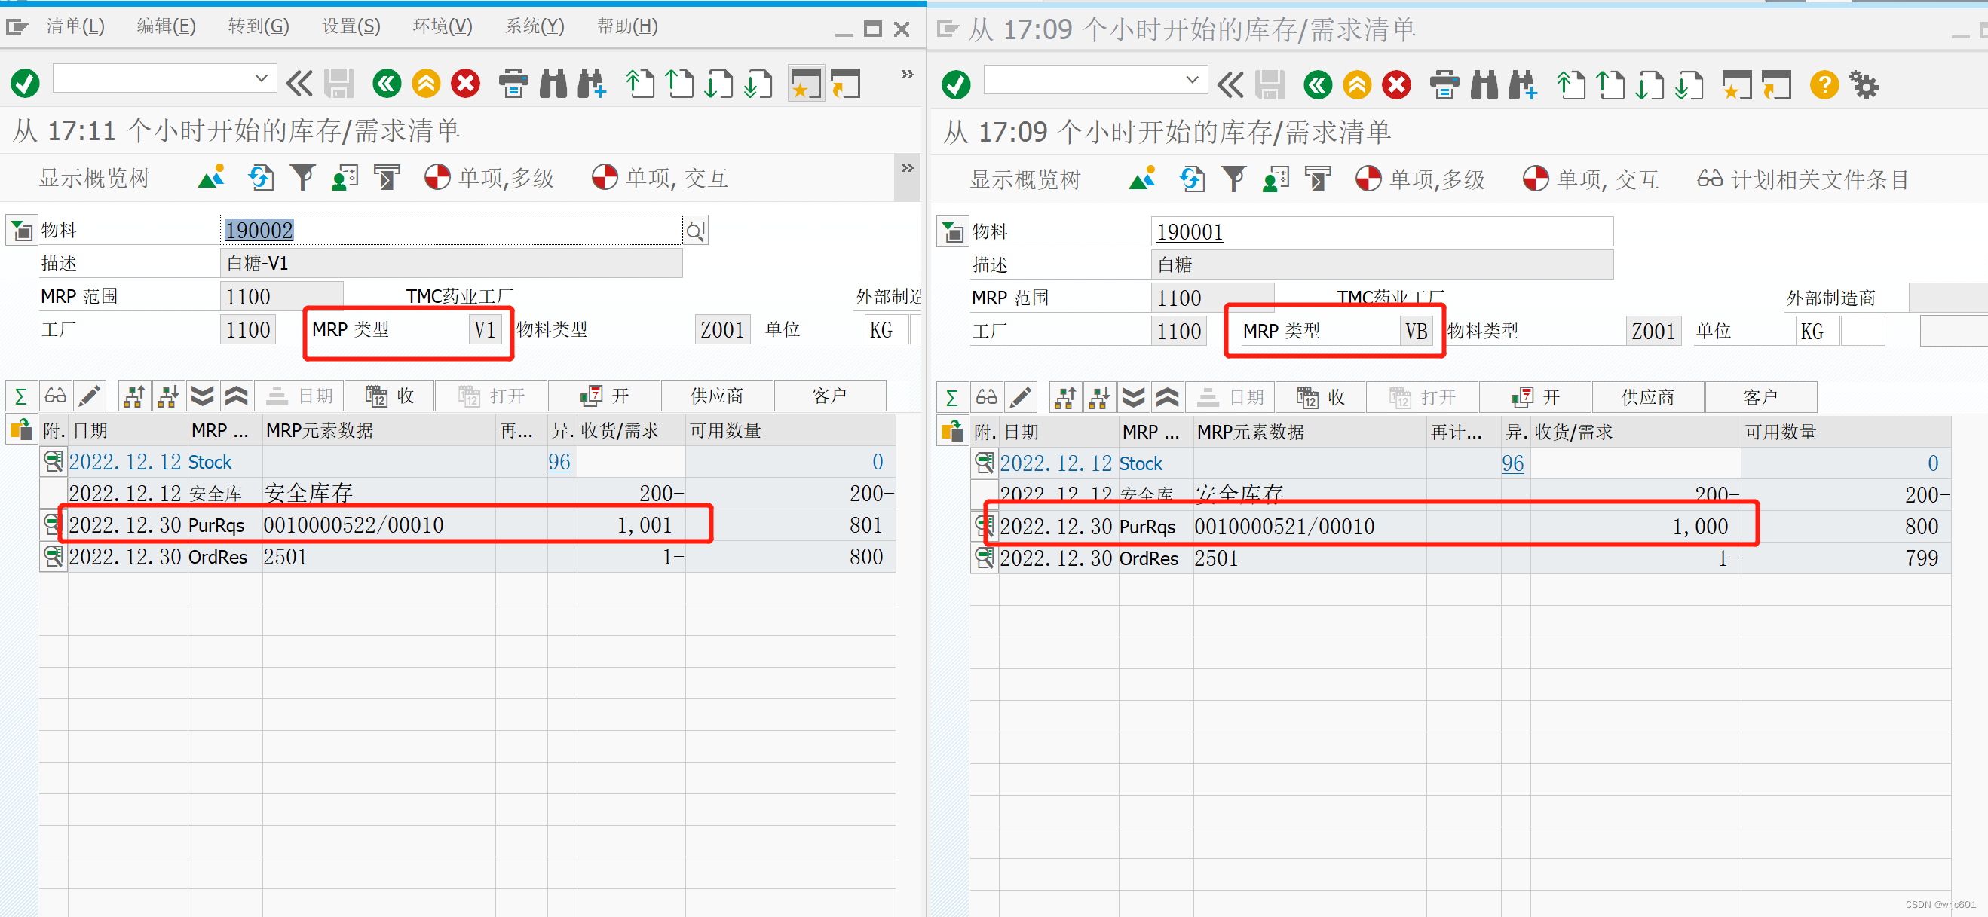
Task: Click the Print icon in left window
Action: [513, 83]
